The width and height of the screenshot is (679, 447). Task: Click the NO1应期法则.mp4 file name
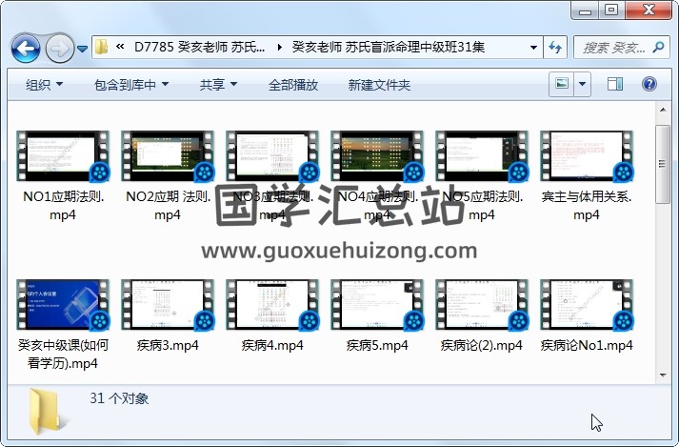[63, 206]
